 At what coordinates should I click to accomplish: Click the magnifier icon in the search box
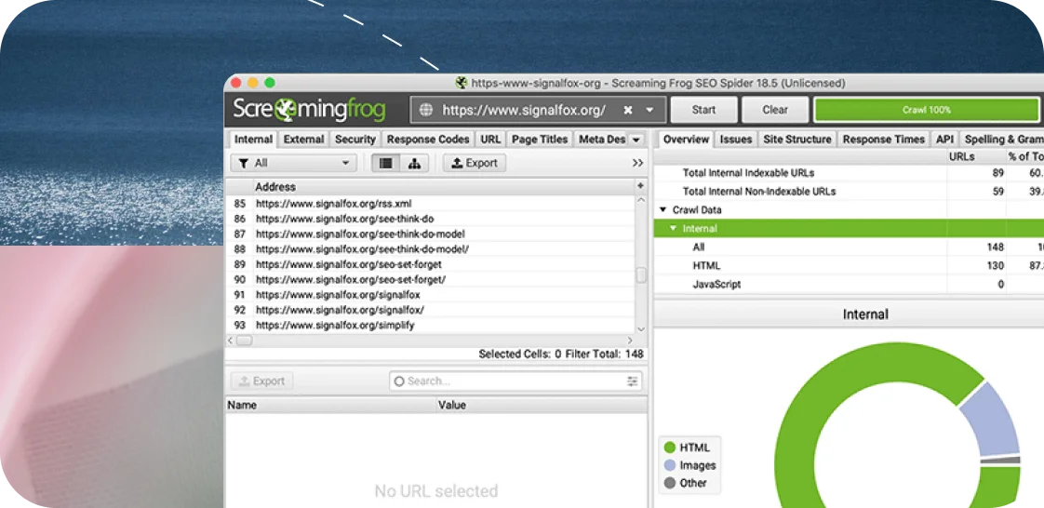click(399, 381)
